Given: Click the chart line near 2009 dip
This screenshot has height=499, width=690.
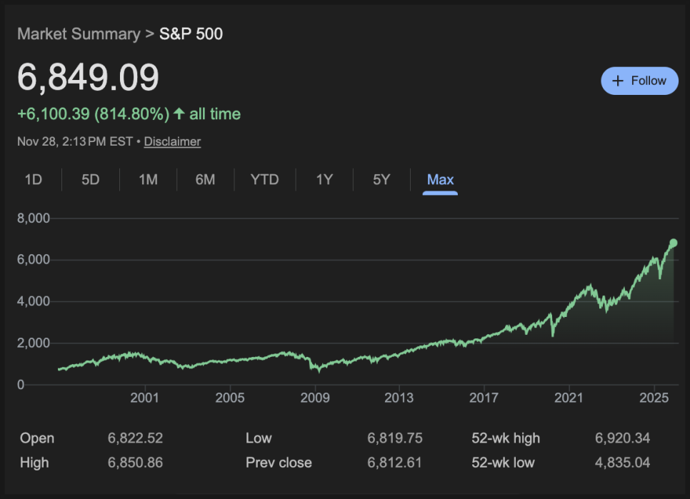Looking at the screenshot, I should [319, 369].
